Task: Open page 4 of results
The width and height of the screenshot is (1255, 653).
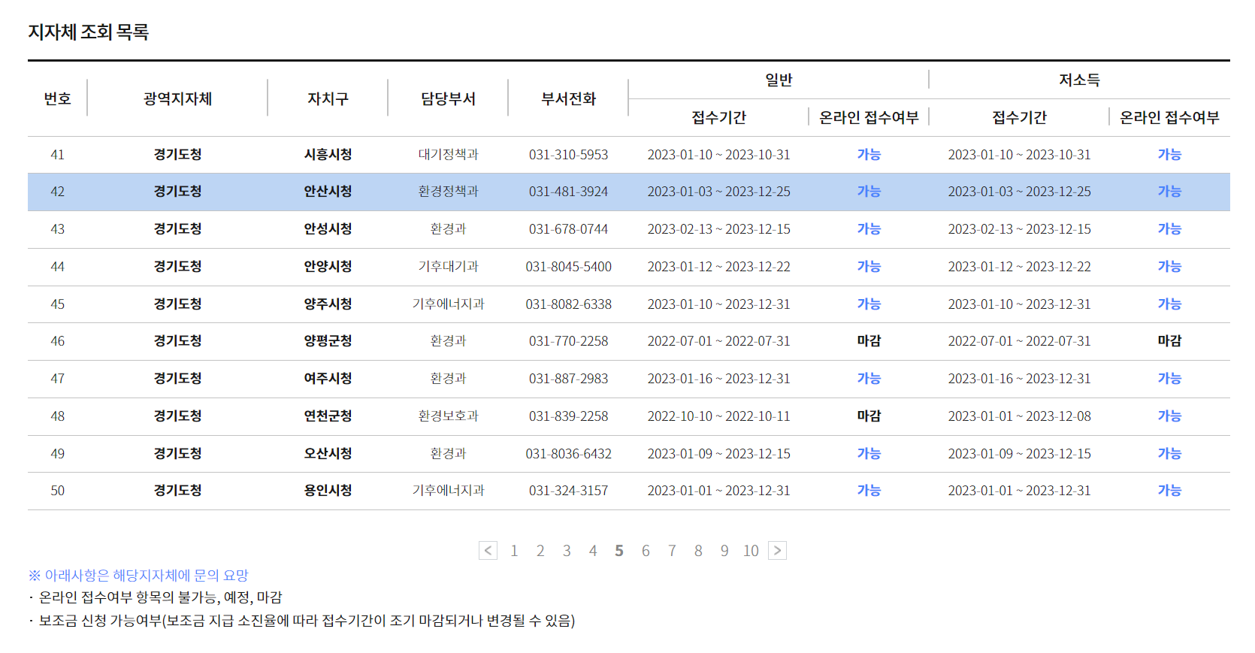Action: tap(593, 551)
